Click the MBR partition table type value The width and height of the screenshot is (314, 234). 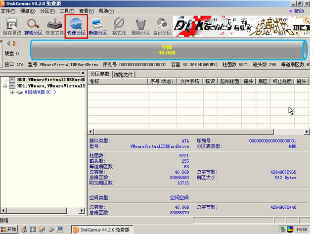[293, 146]
